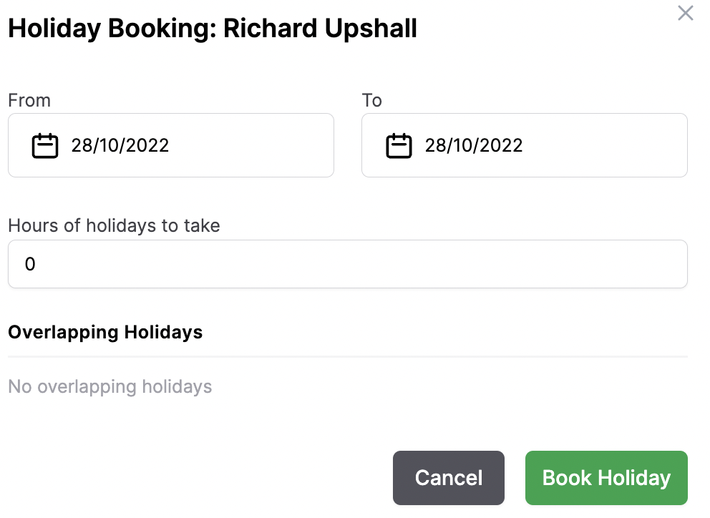Click the Hours of holidays to take label

(114, 225)
